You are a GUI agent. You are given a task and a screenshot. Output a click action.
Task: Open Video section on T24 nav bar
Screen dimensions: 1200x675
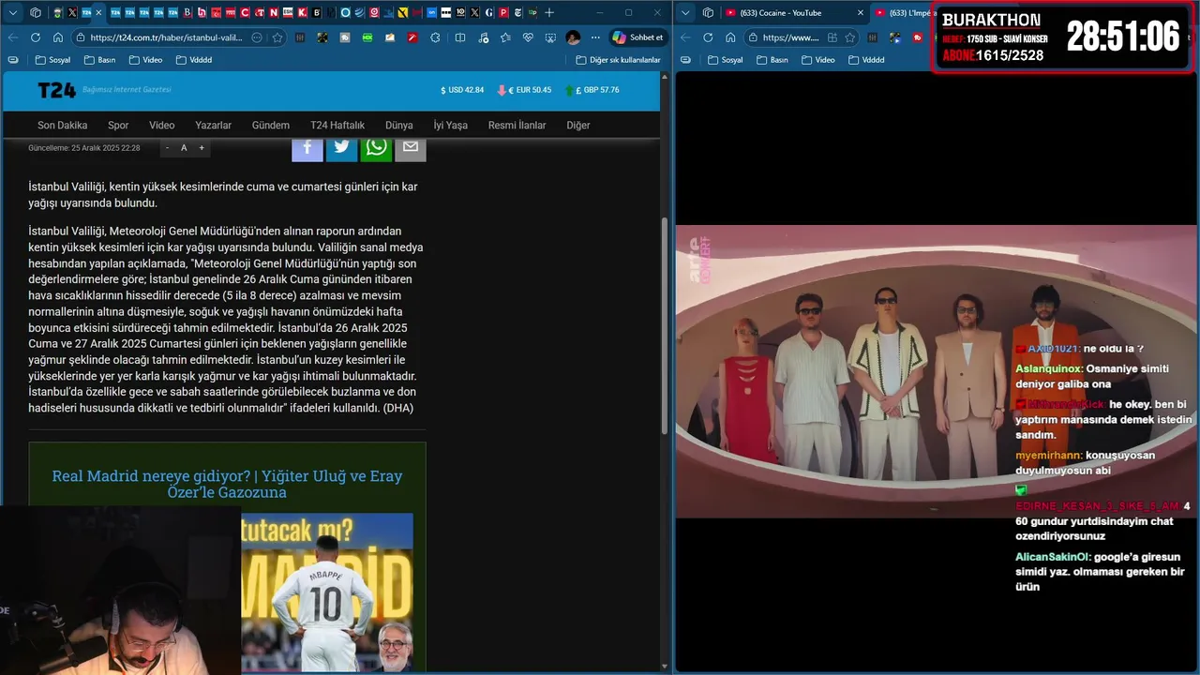[x=161, y=125]
